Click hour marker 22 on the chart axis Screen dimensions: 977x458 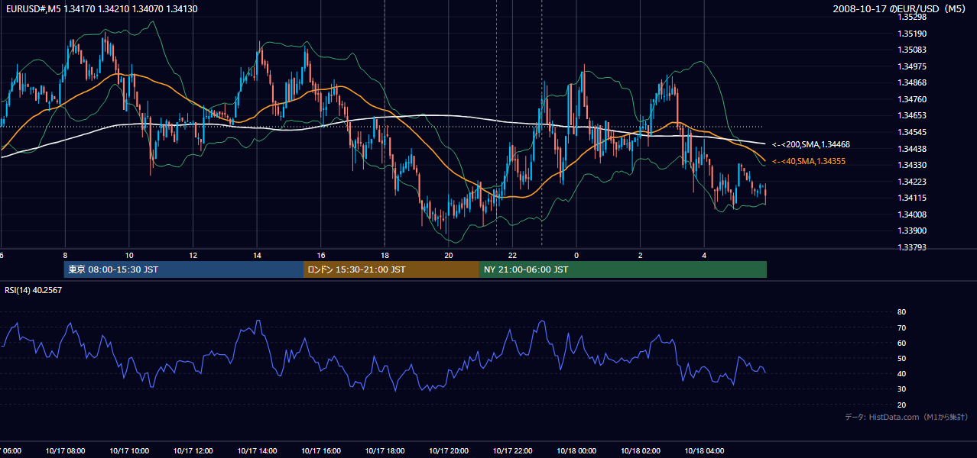(512, 256)
